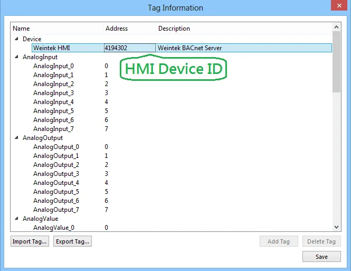Click address 0 of AnalogOutput_0
This screenshot has width=351, height=271.
point(106,147)
